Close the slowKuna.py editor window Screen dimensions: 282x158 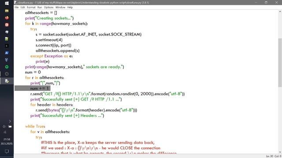(x=276, y=3)
